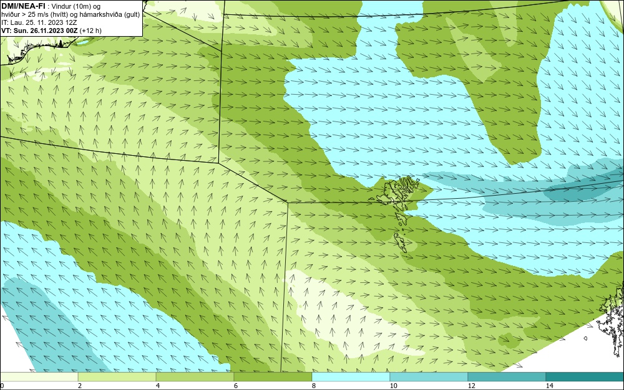Click the legend scale label '4'

tap(158, 386)
